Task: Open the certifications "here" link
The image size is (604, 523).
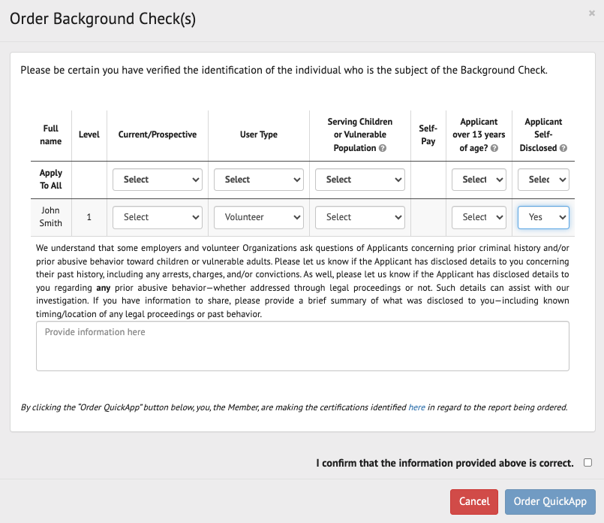Action: (x=416, y=407)
